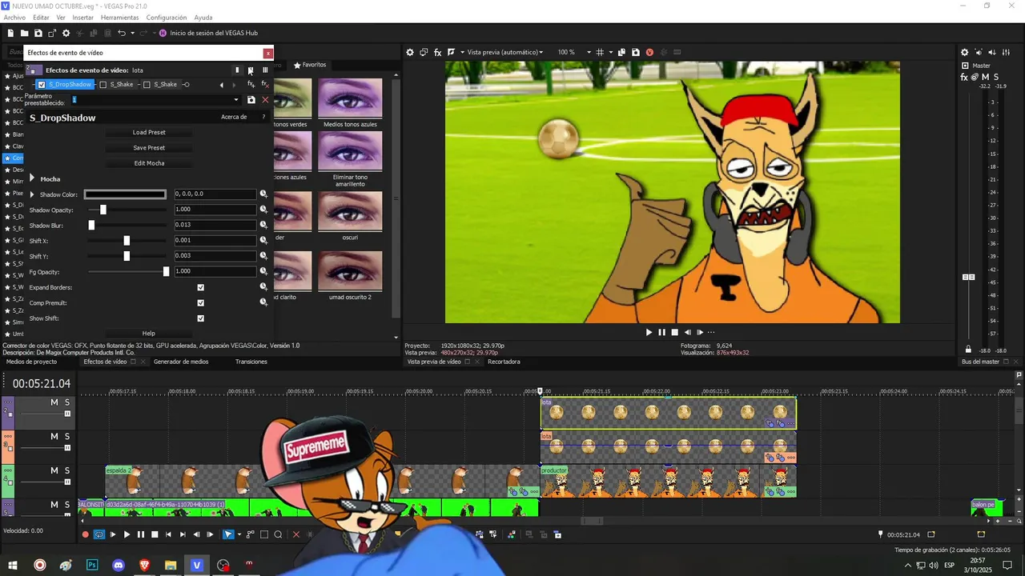
Task: Click the Shadow Opacity slider
Action: (127, 210)
